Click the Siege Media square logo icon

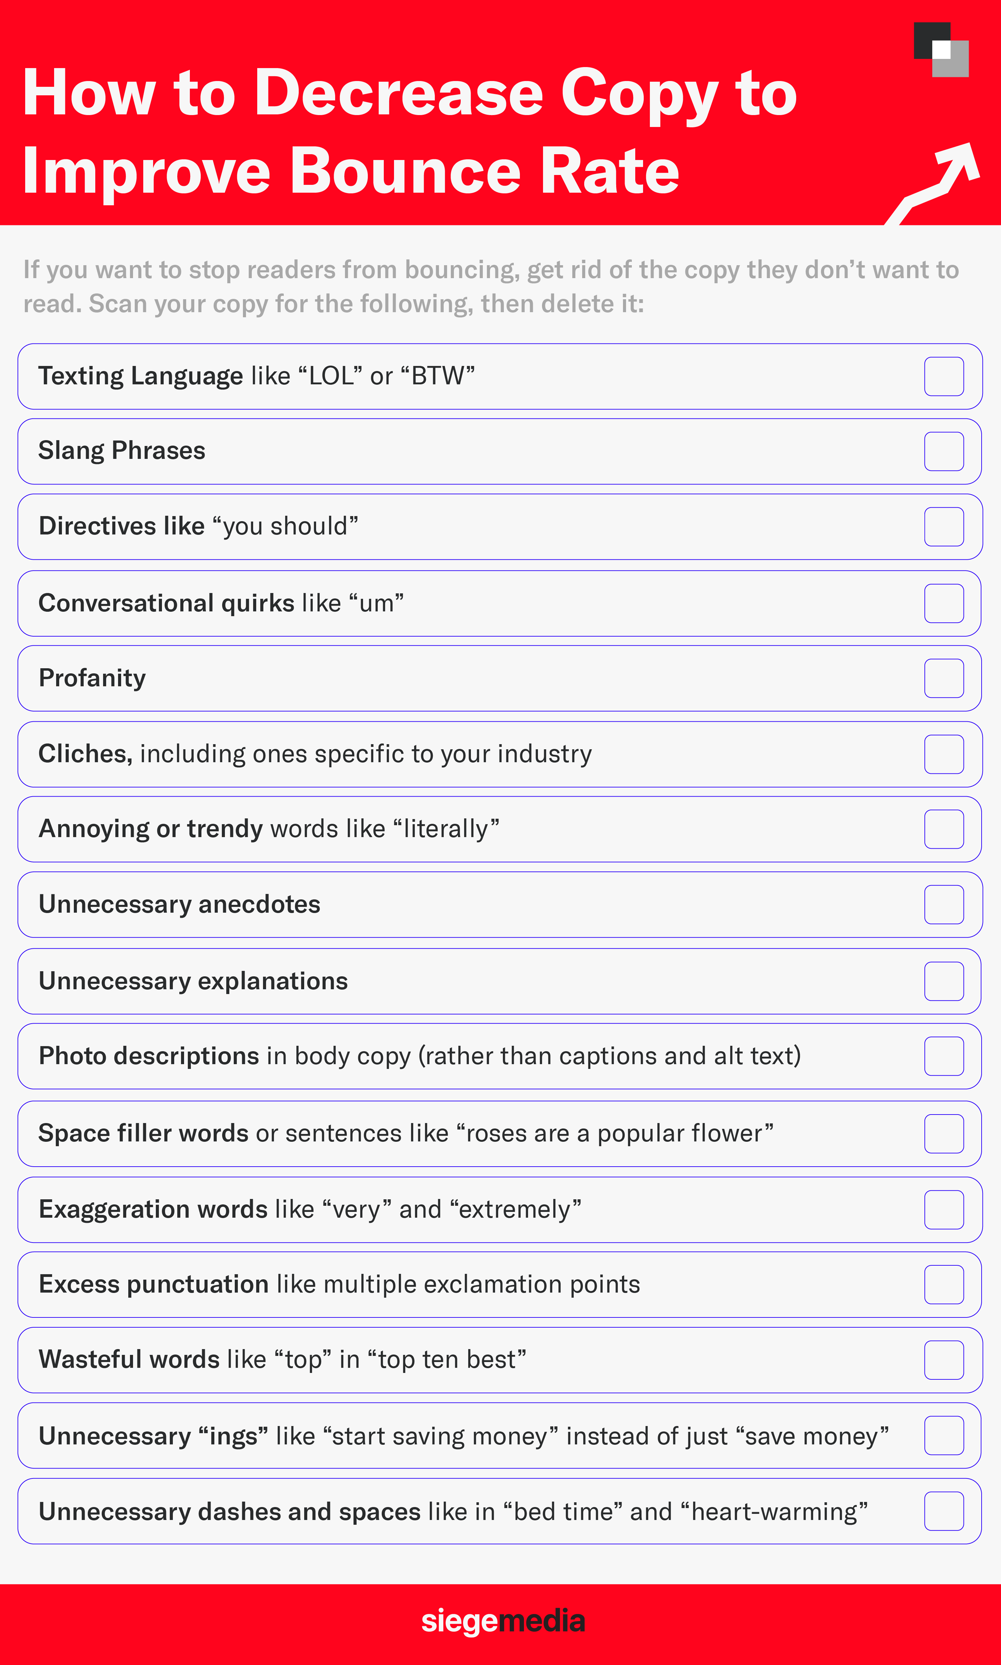[x=941, y=49]
